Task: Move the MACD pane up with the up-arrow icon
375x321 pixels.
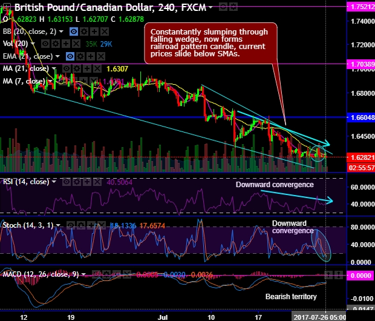Action: pos(328,275)
